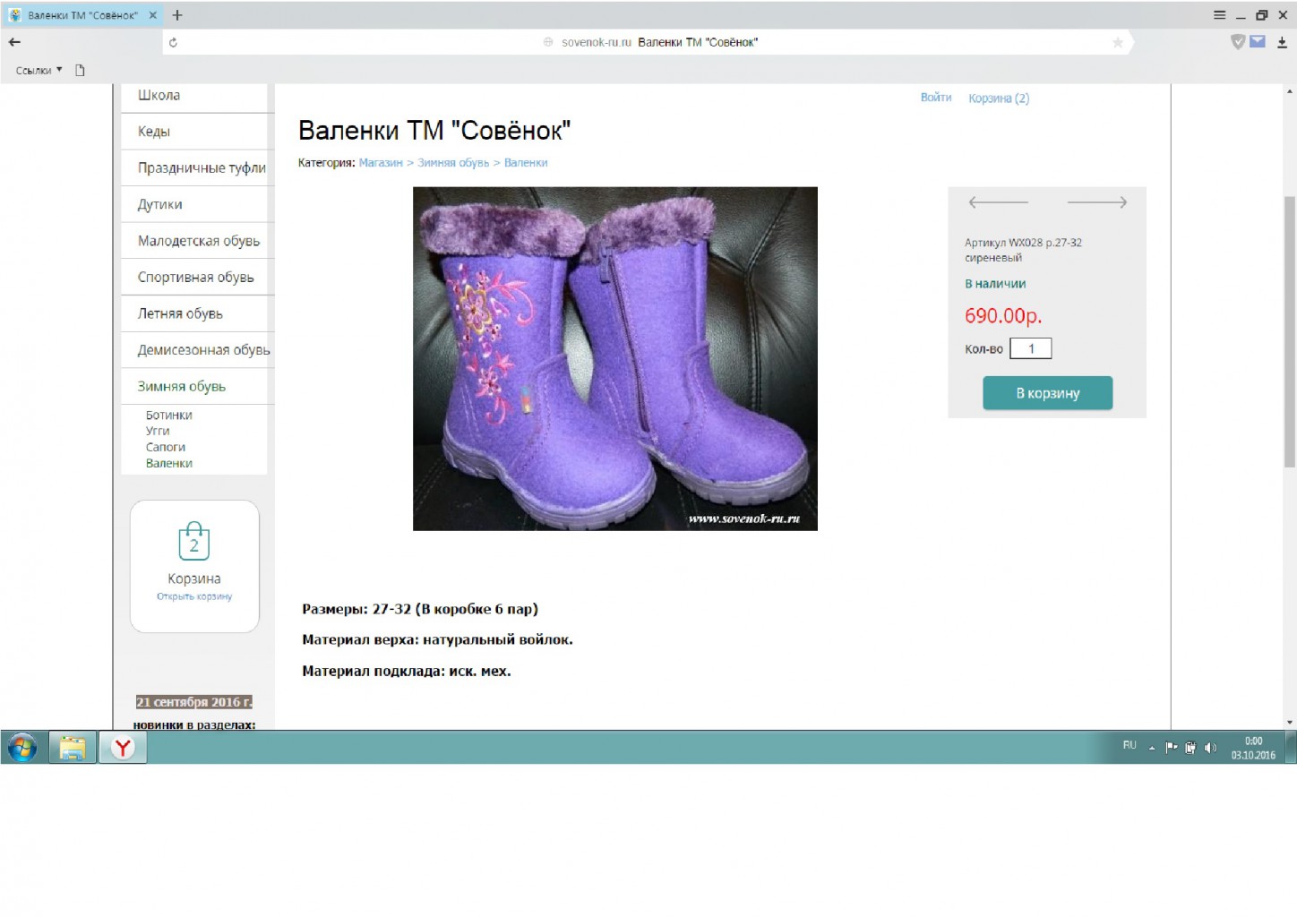Click the Войти login link

[x=936, y=98]
